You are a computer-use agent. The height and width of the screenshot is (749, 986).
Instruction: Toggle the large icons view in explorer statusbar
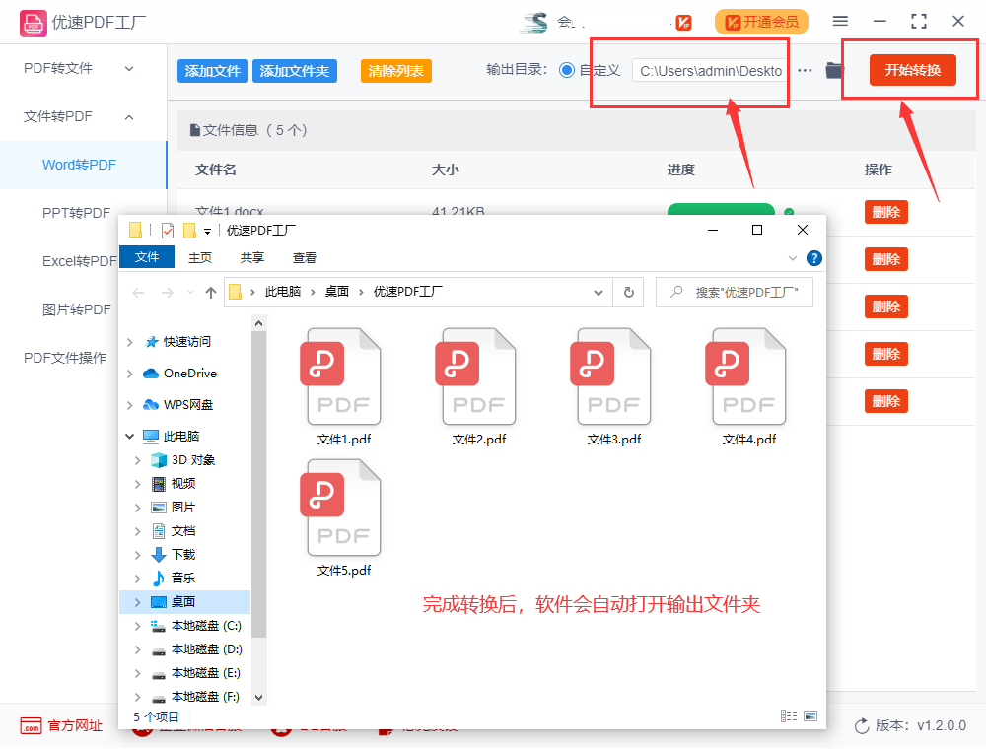(810, 715)
